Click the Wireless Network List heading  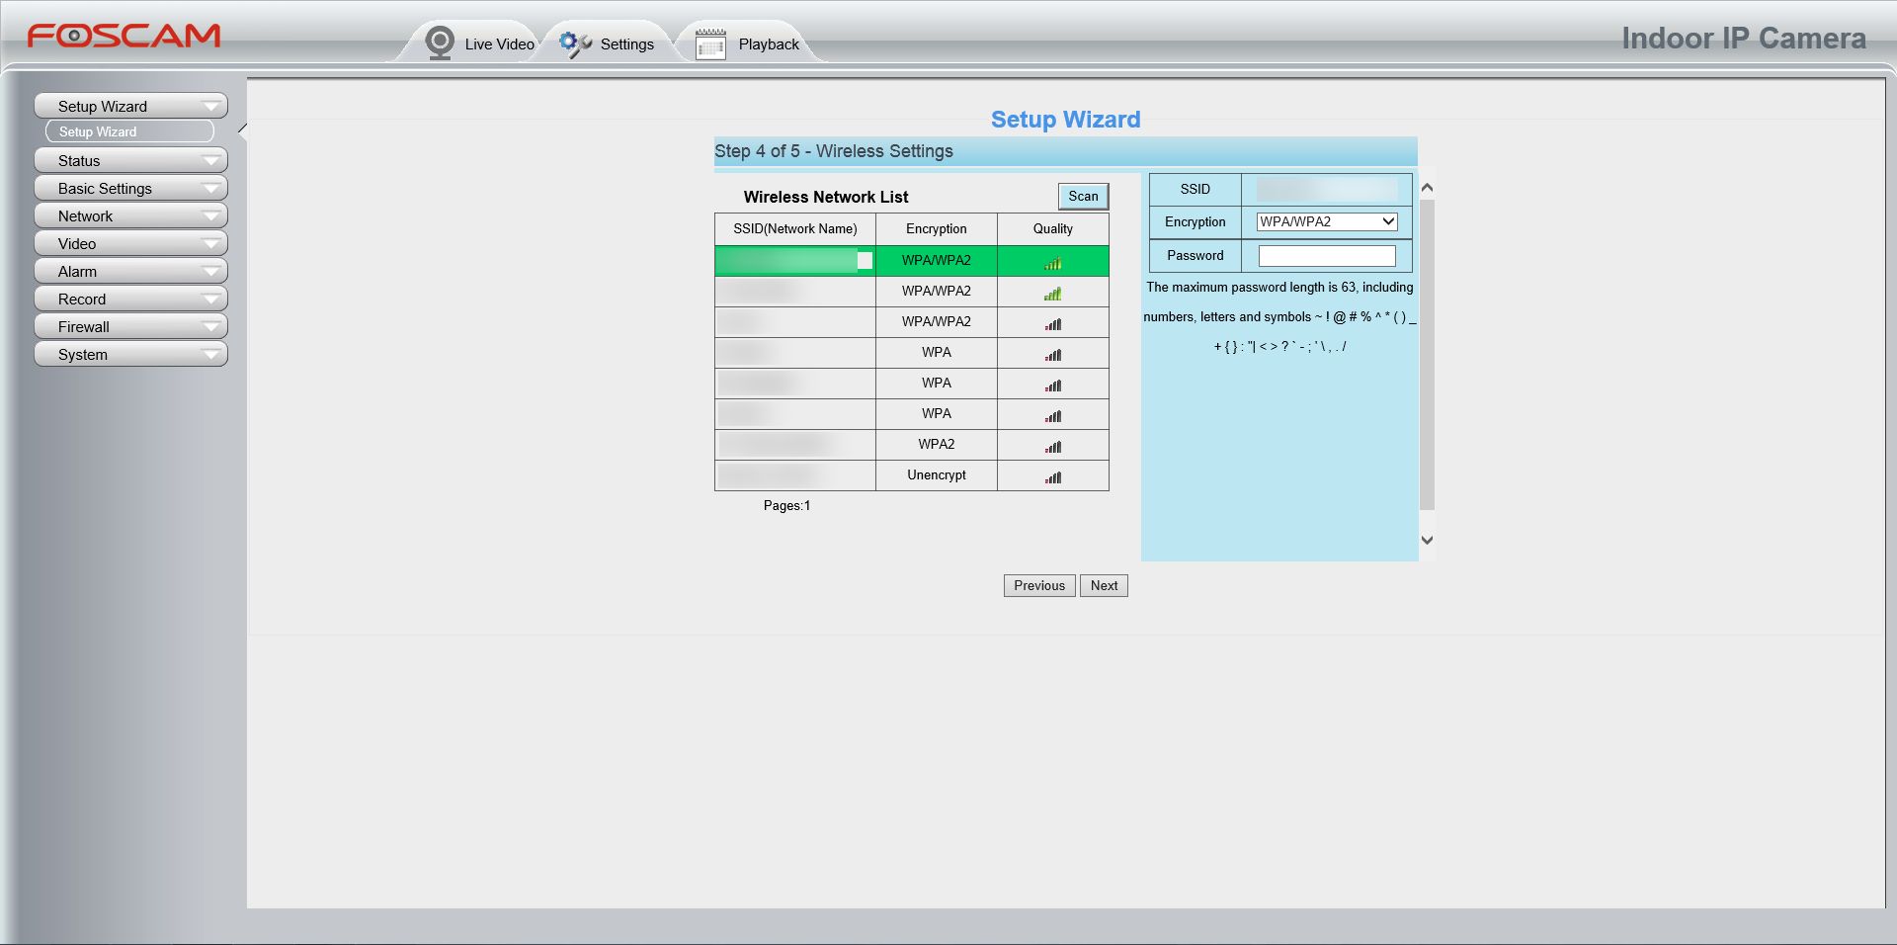point(826,197)
